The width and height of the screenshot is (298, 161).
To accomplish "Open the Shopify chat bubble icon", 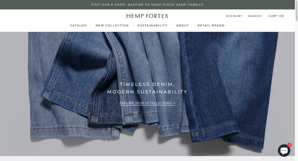I will [284, 150].
